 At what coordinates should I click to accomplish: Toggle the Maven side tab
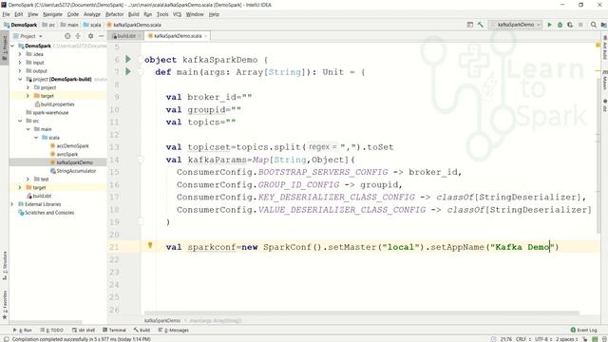604,81
